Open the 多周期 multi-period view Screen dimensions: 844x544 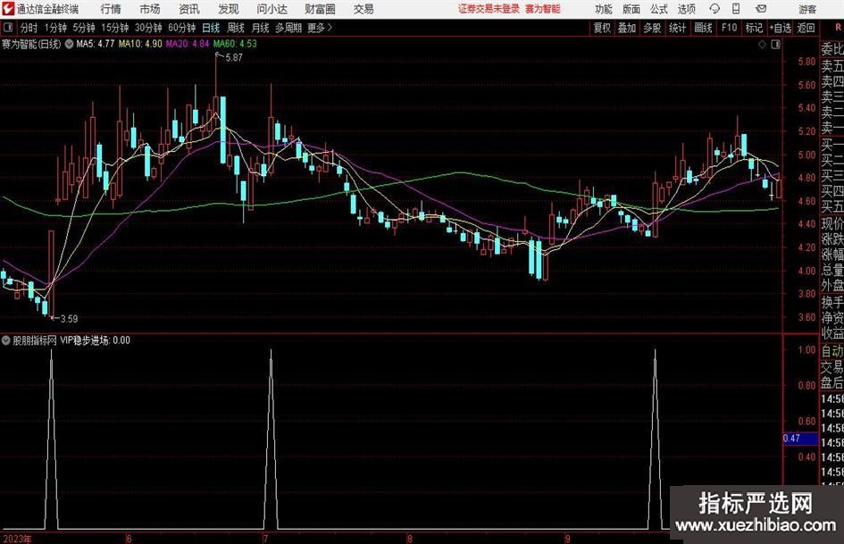pyautogui.click(x=288, y=28)
